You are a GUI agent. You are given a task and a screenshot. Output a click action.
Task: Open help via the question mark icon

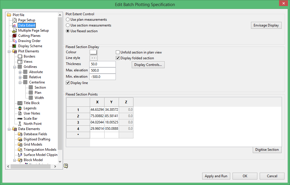[66, 166]
